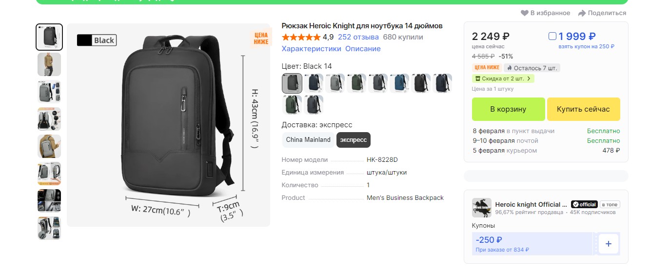The image size is (650, 274).
Task: View the second thumbnail of man with backpack
Action: [49, 64]
